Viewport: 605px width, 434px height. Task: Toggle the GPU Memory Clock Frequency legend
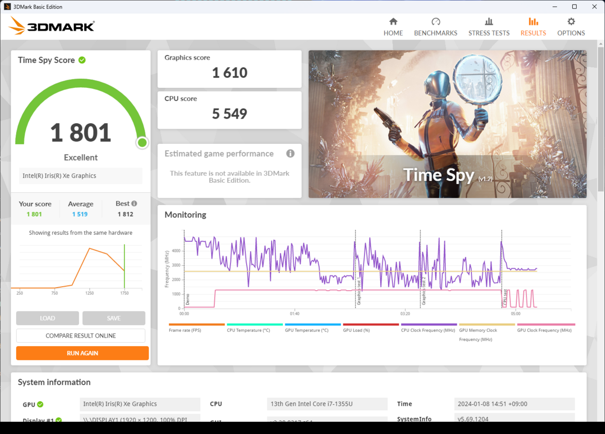(x=487, y=333)
